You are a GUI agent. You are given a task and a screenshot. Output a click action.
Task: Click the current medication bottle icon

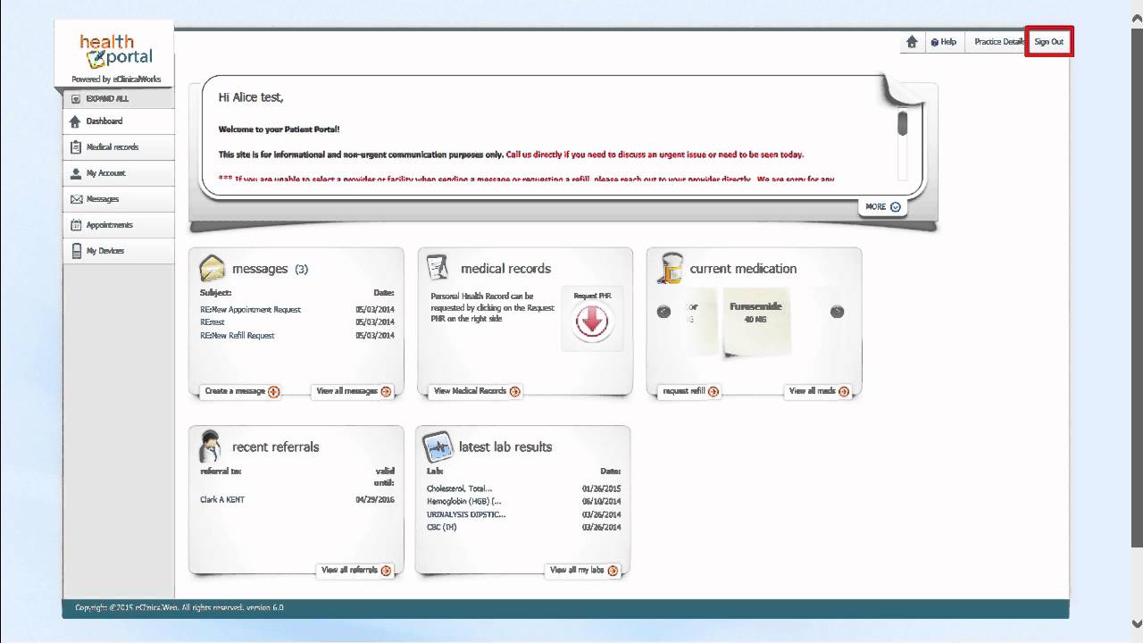[670, 268]
